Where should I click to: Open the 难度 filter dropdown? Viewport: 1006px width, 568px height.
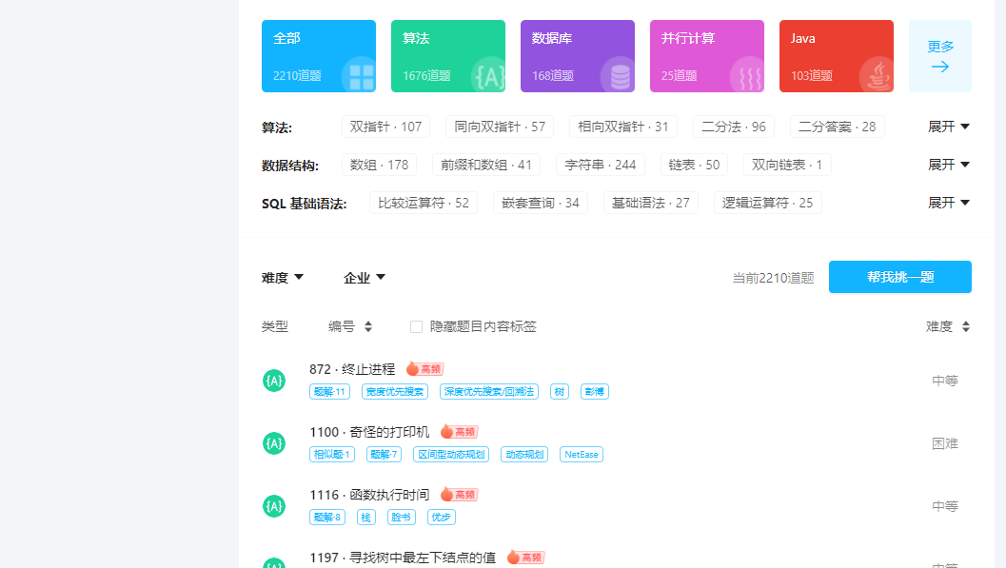pos(283,277)
